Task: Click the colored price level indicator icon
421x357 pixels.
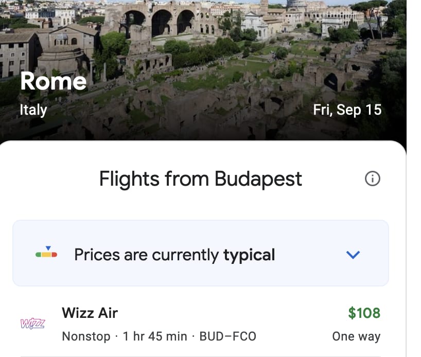Action: (46, 254)
